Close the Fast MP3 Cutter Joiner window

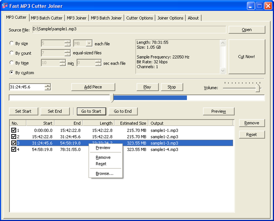268,6
